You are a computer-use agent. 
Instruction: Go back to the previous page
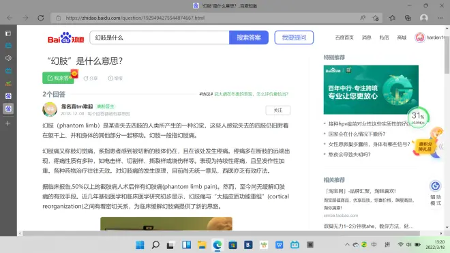click(10, 18)
